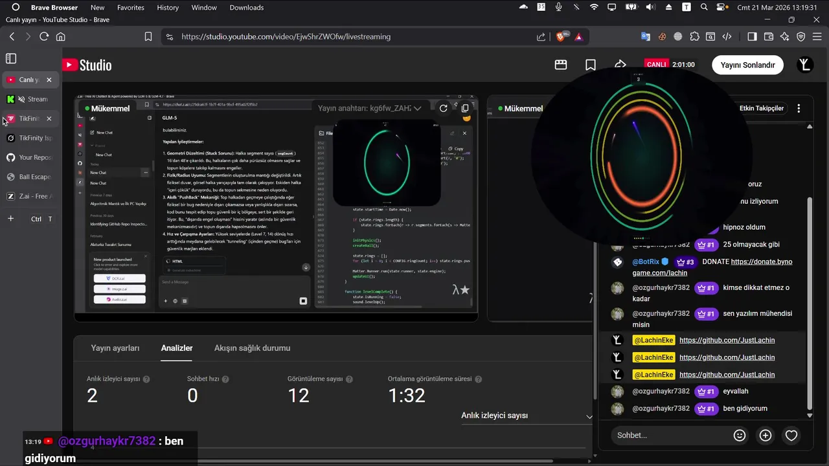This screenshot has width=829, height=466.
Task: Open the account avatar in Studio header
Action: [804, 65]
